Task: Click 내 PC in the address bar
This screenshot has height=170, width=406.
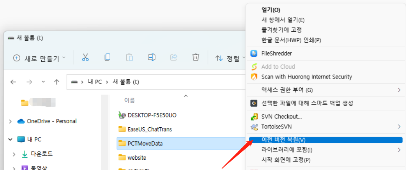Action: 95,82
